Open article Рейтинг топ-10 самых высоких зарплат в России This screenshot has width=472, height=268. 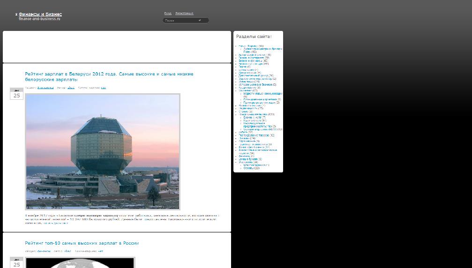82,243
